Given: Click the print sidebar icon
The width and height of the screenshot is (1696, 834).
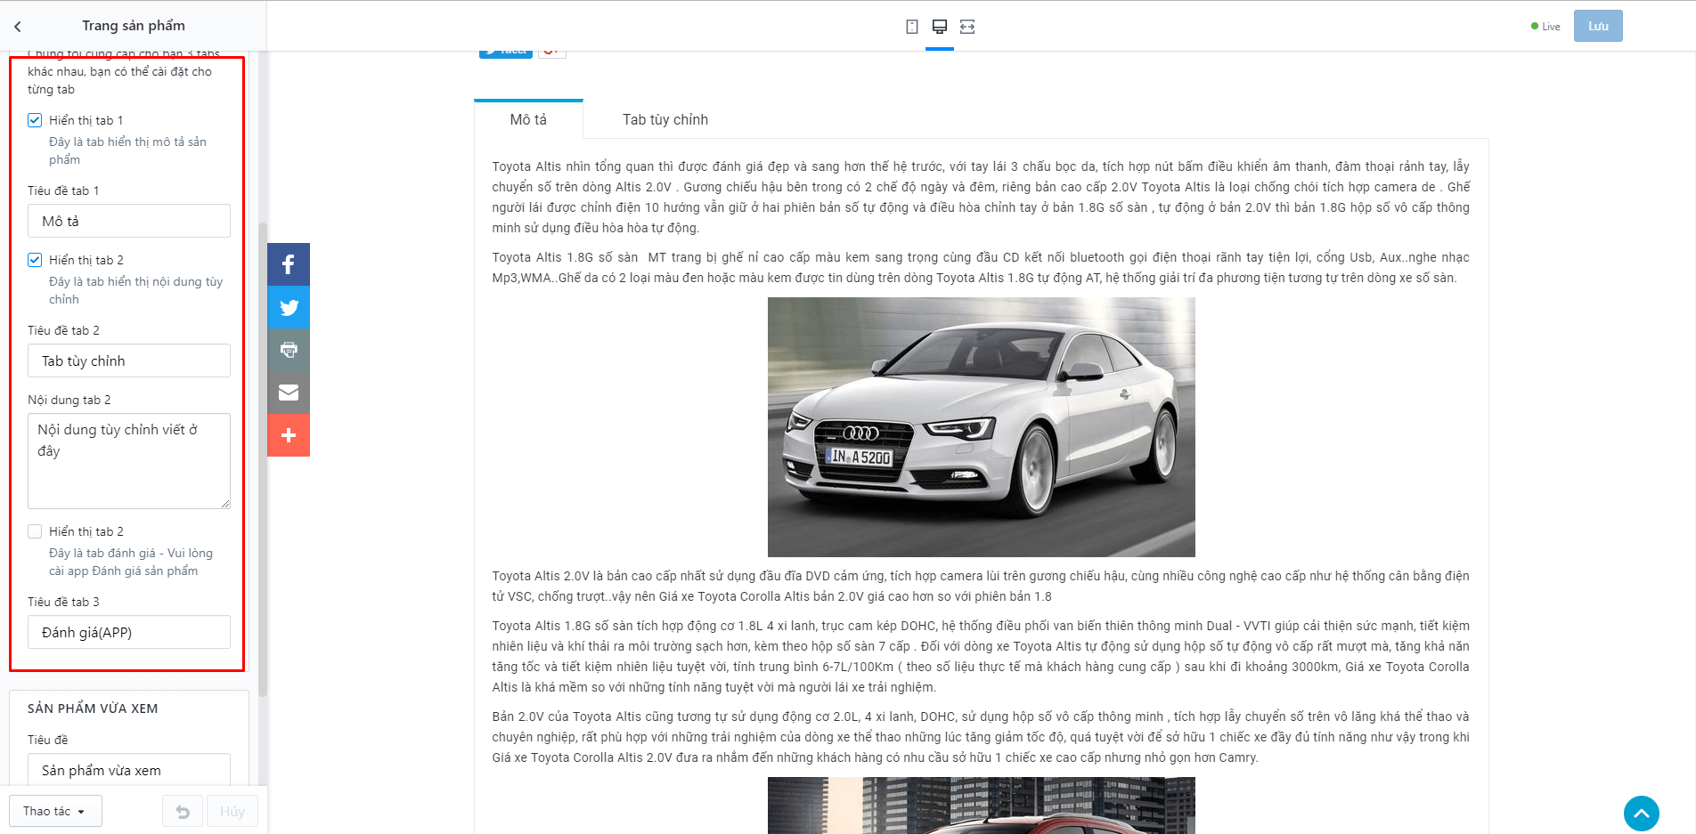Looking at the screenshot, I should pyautogui.click(x=289, y=350).
